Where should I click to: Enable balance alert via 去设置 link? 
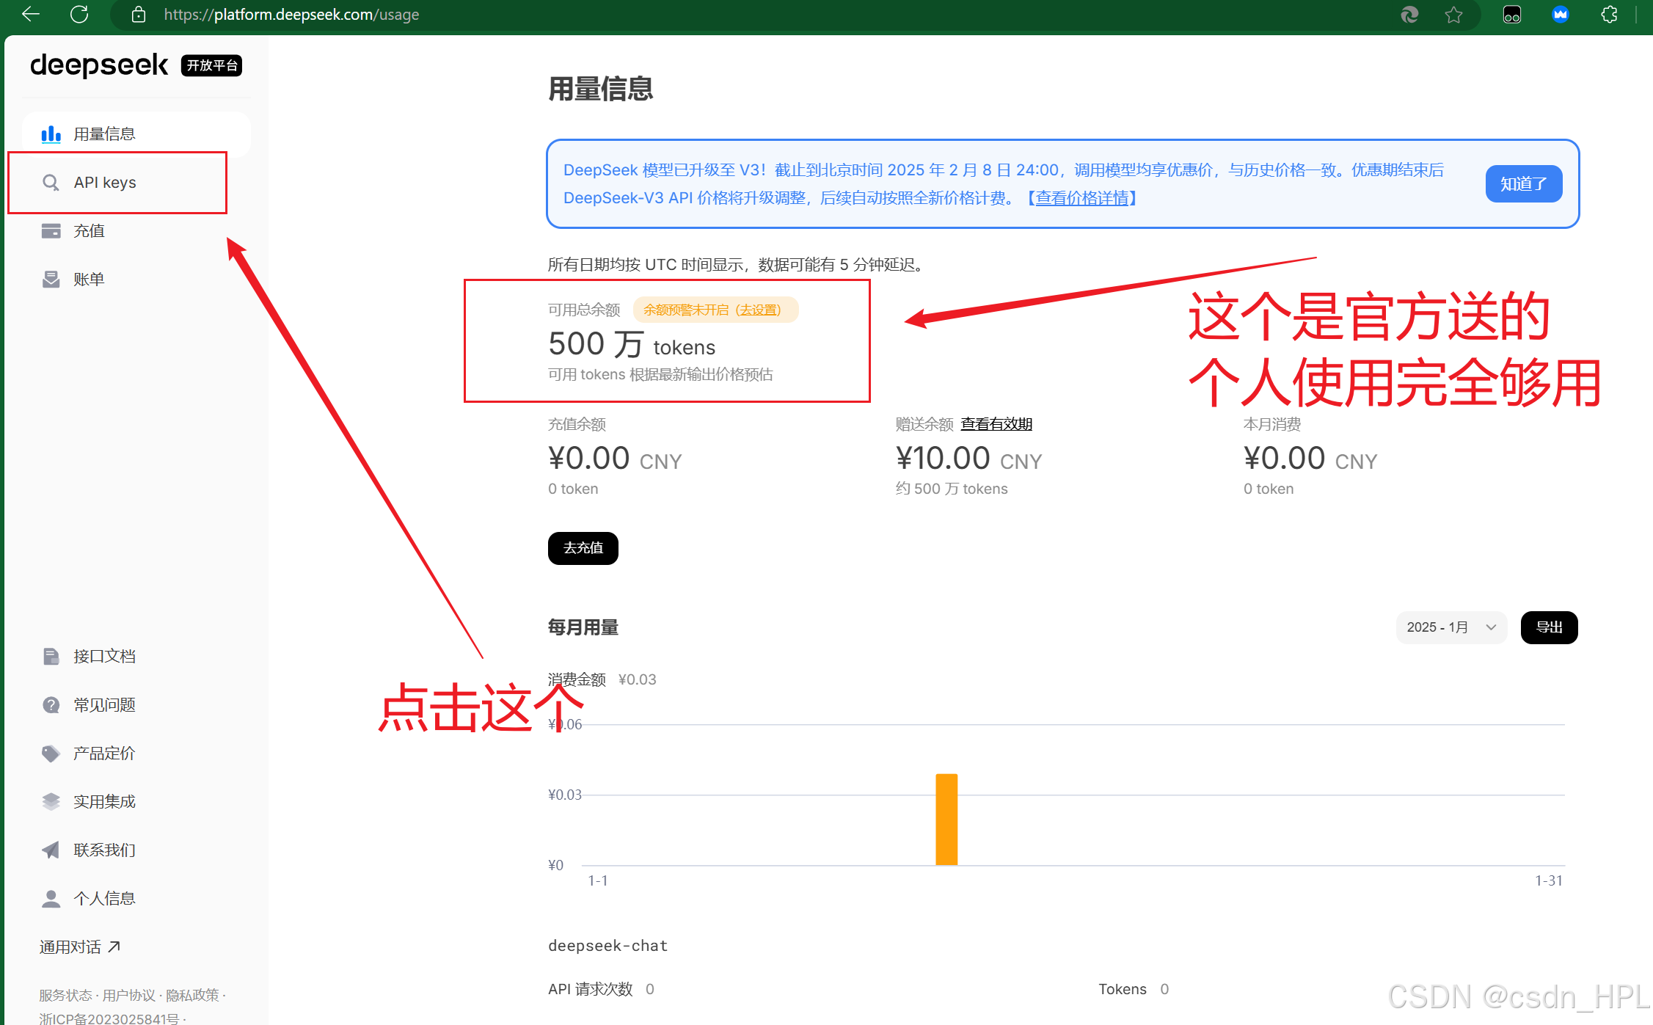[x=759, y=310]
